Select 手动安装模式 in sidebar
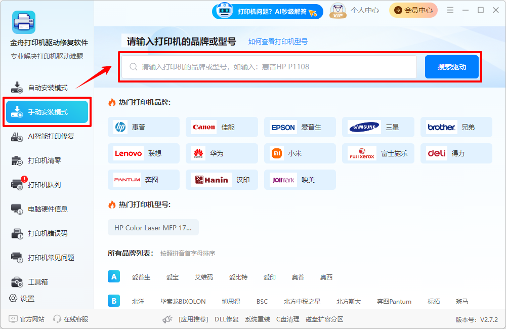 pyautogui.click(x=47, y=112)
